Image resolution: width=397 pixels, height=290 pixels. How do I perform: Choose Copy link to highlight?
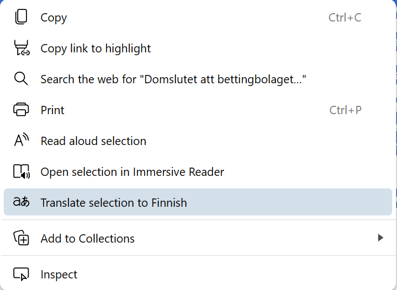198,49
